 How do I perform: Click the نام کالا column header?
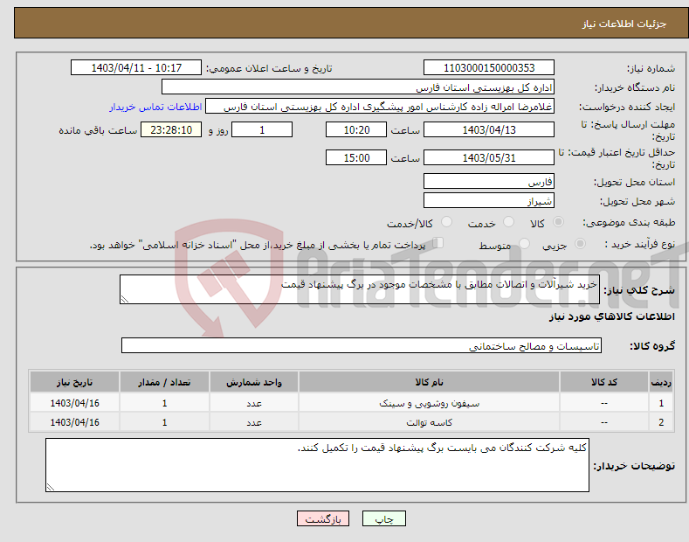tap(429, 382)
